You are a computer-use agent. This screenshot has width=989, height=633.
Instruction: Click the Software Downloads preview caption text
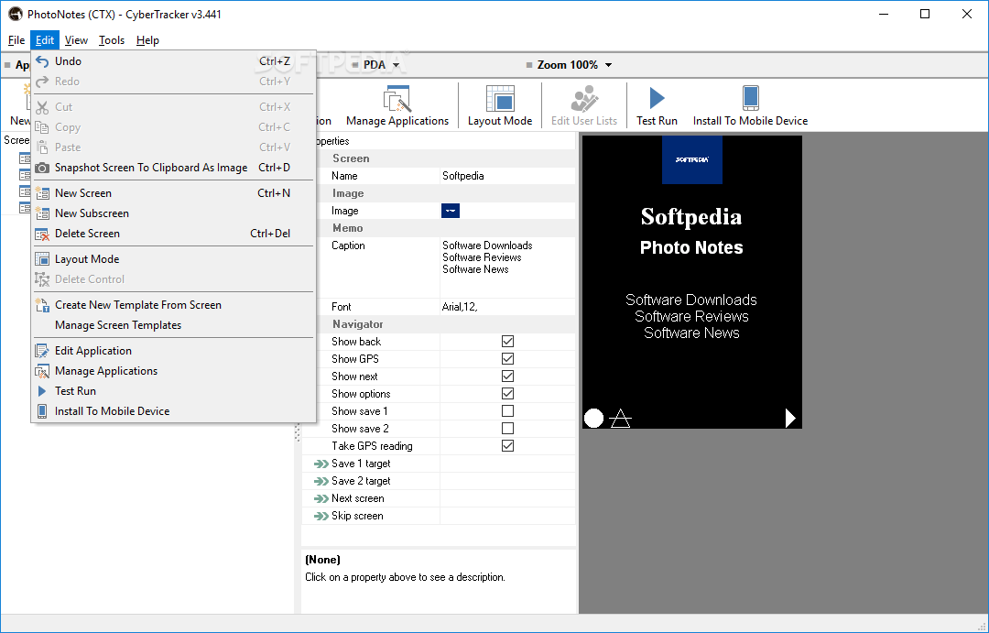point(691,300)
